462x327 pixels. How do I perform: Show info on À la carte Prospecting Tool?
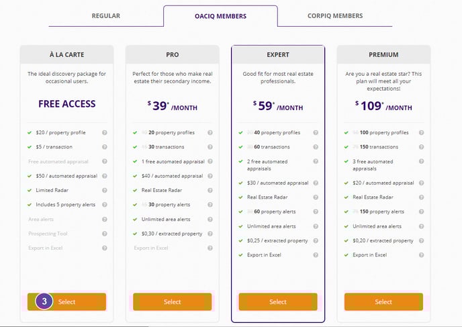[x=105, y=234]
